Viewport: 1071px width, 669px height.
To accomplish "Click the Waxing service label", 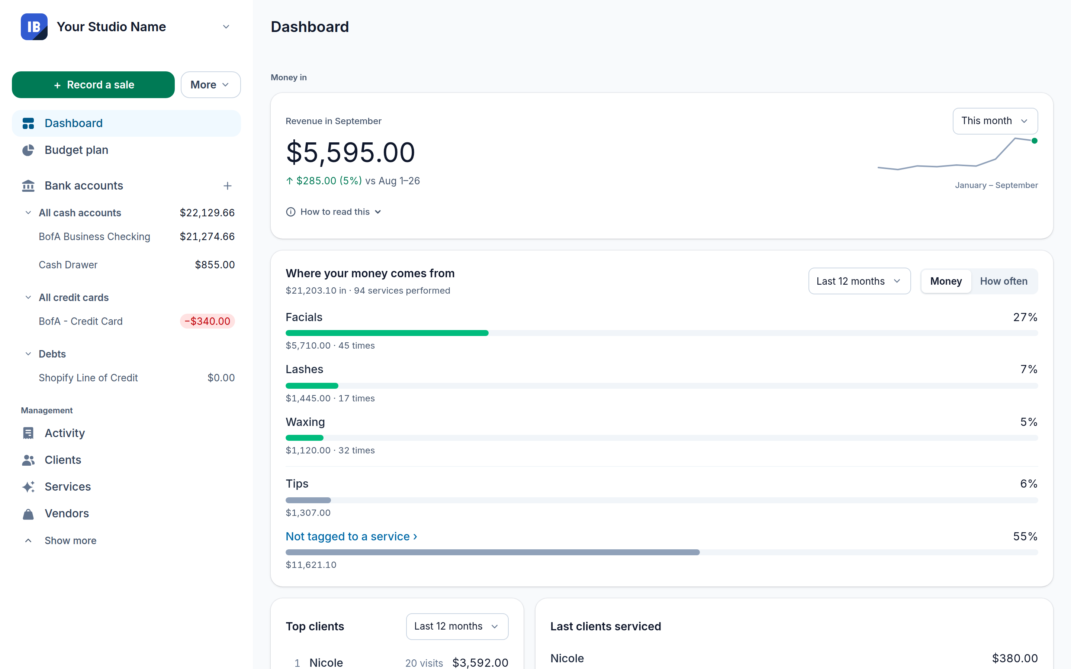I will click(305, 422).
